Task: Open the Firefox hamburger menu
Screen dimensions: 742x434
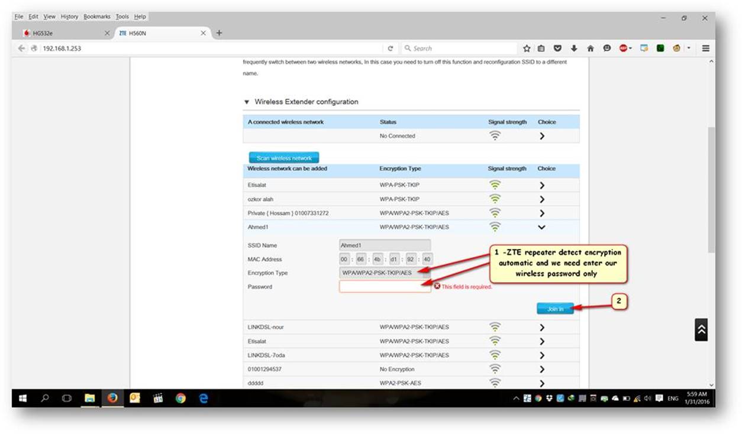Action: tap(706, 48)
